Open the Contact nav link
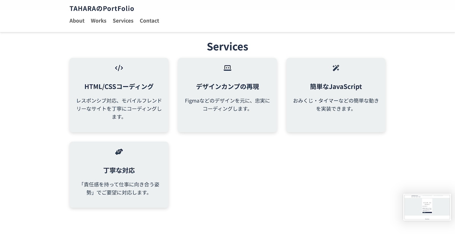The image size is (455, 246). [150, 21]
